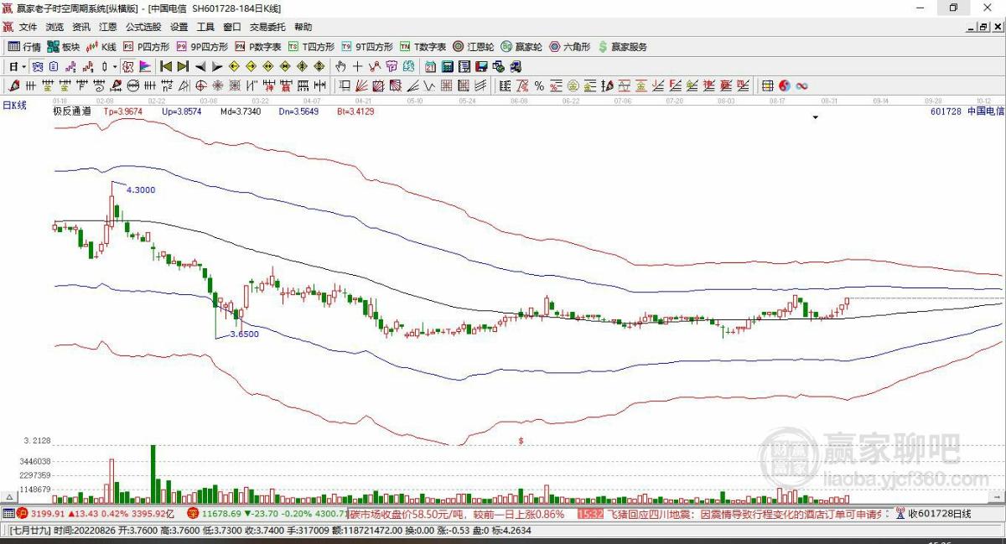Screen dimensions: 1006x544
Task: Open the 江恩 menu
Action: [107, 27]
